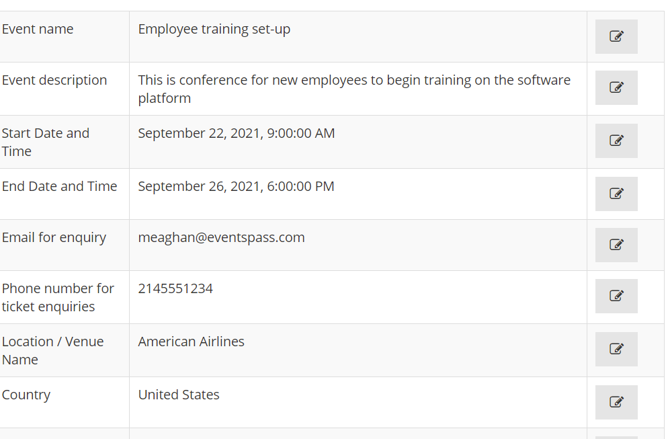This screenshot has width=668, height=439.
Task: Click the 'Country' row label
Action: tap(26, 395)
